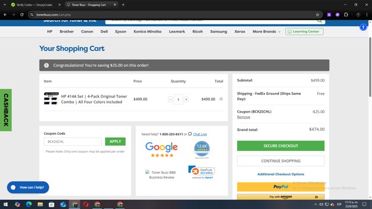Reload the tonerbuzz cart page
Image resolution: width=372 pixels, height=209 pixels.
click(x=22, y=15)
